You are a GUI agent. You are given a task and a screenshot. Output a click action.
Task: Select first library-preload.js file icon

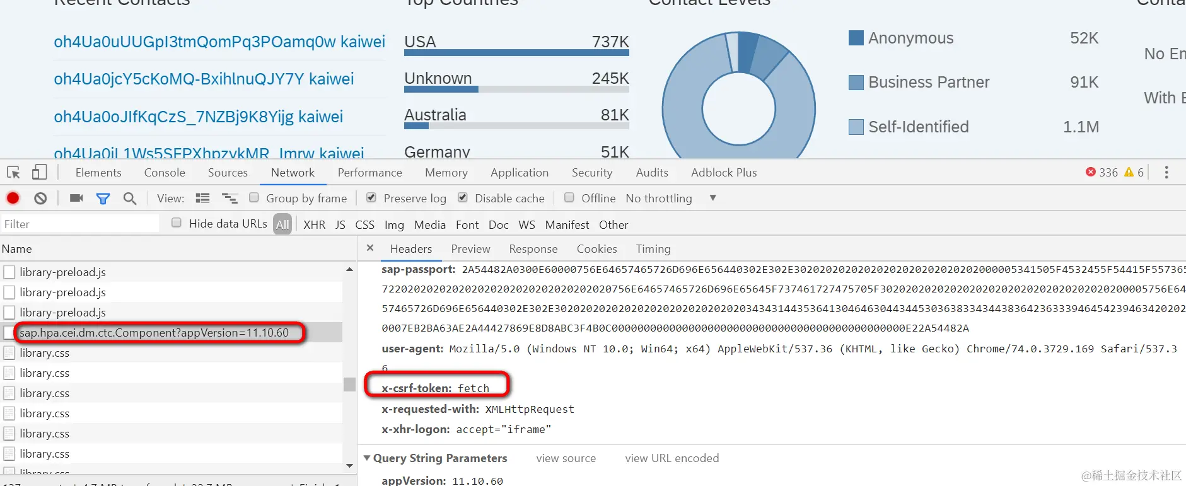coord(9,272)
